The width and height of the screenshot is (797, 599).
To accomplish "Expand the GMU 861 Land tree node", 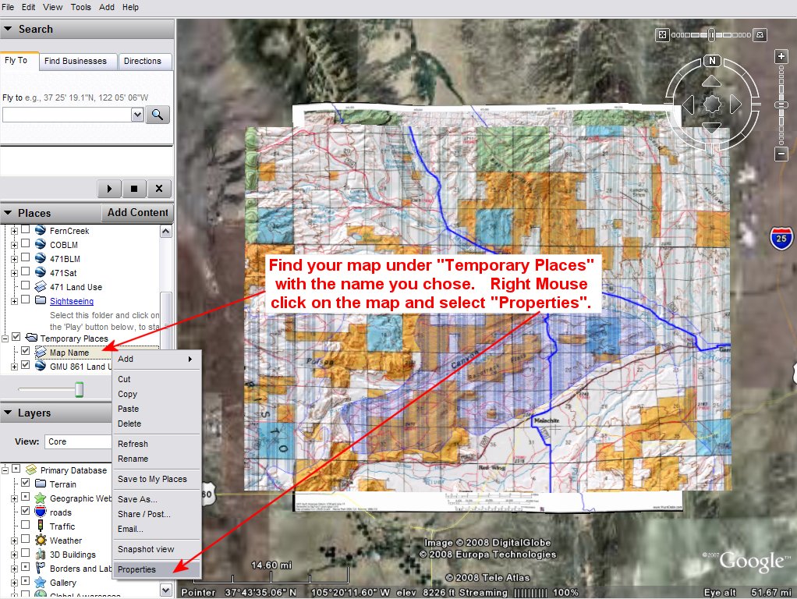I will (x=14, y=367).
